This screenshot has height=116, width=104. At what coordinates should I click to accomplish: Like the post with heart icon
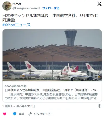click(5, 114)
